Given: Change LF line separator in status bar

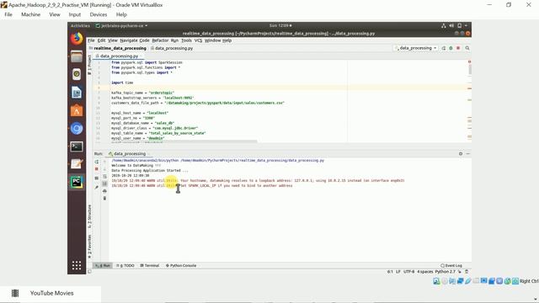Looking at the screenshot, I should [x=398, y=272].
